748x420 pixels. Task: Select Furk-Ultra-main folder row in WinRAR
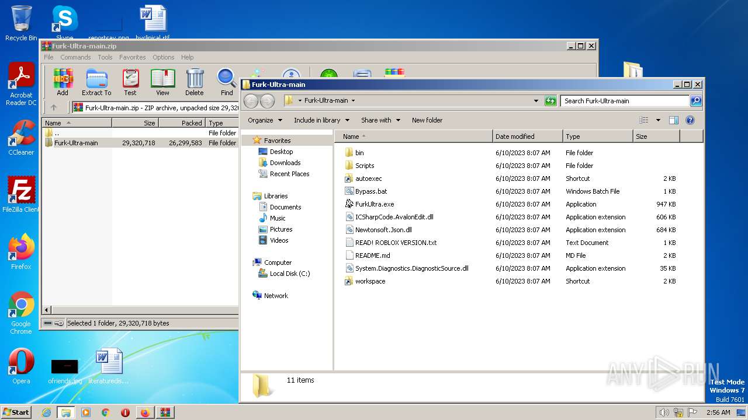coord(140,143)
